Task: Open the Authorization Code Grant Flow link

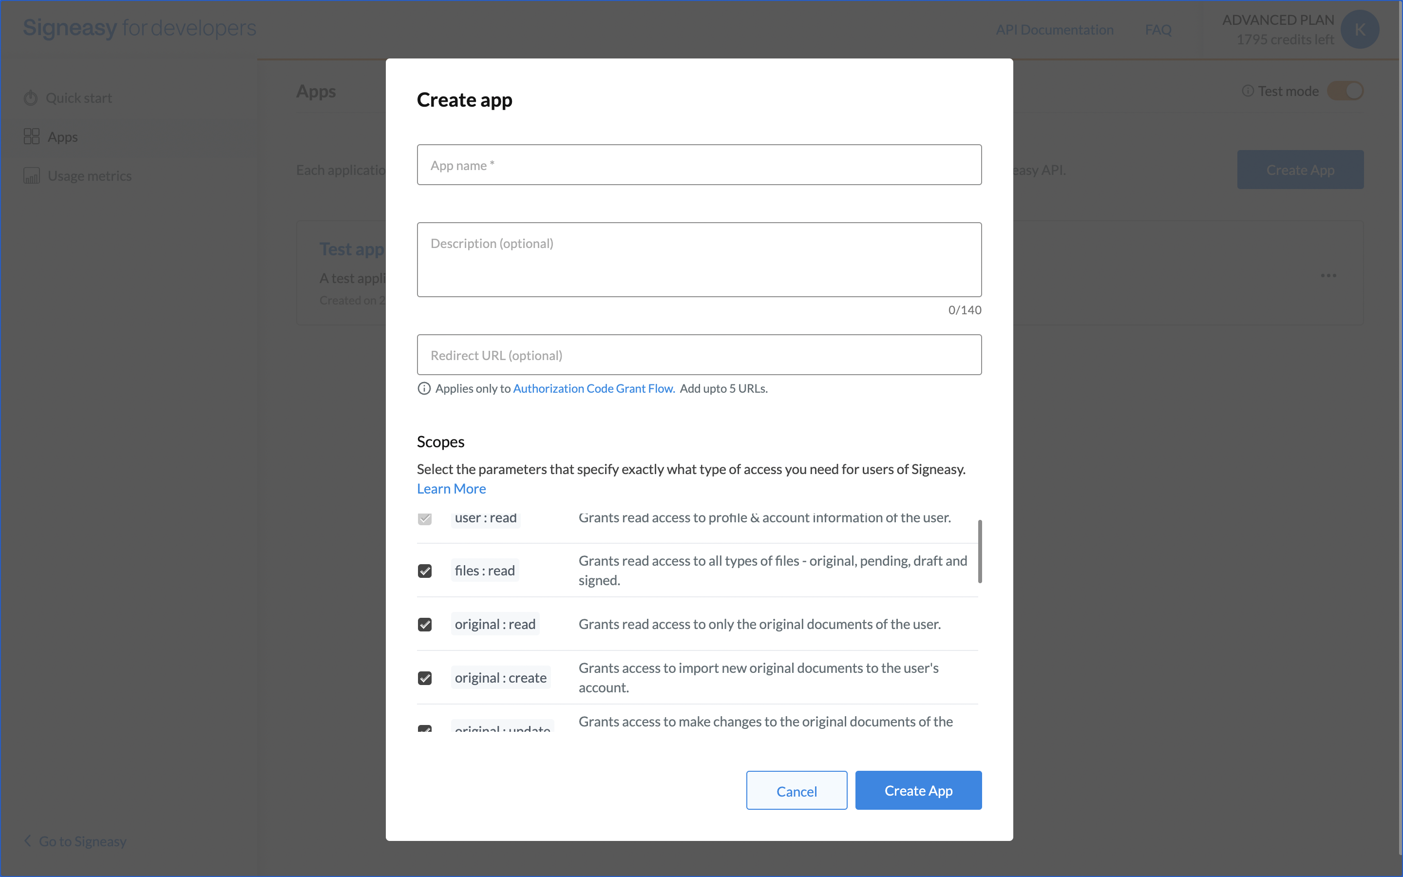Action: tap(594, 389)
